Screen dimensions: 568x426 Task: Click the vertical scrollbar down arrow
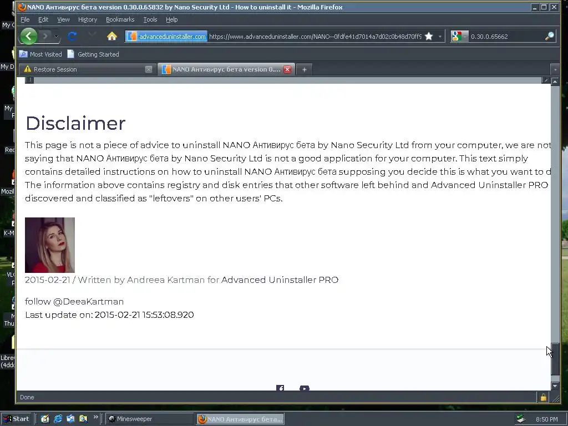[x=555, y=386]
